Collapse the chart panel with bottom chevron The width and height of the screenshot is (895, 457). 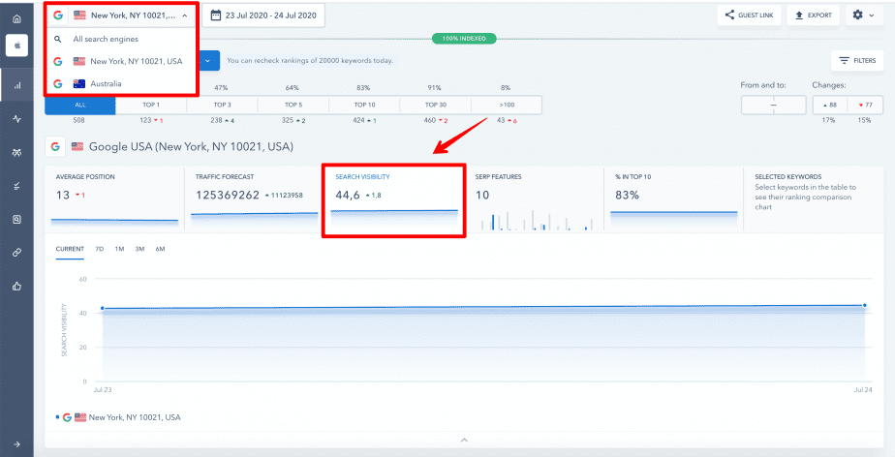coord(464,440)
